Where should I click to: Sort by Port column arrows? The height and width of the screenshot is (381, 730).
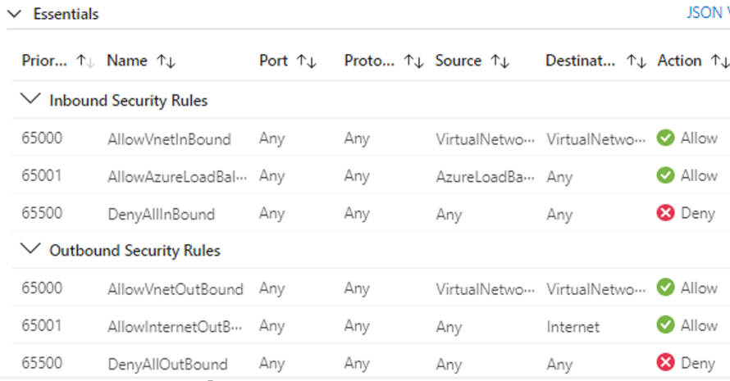306,61
